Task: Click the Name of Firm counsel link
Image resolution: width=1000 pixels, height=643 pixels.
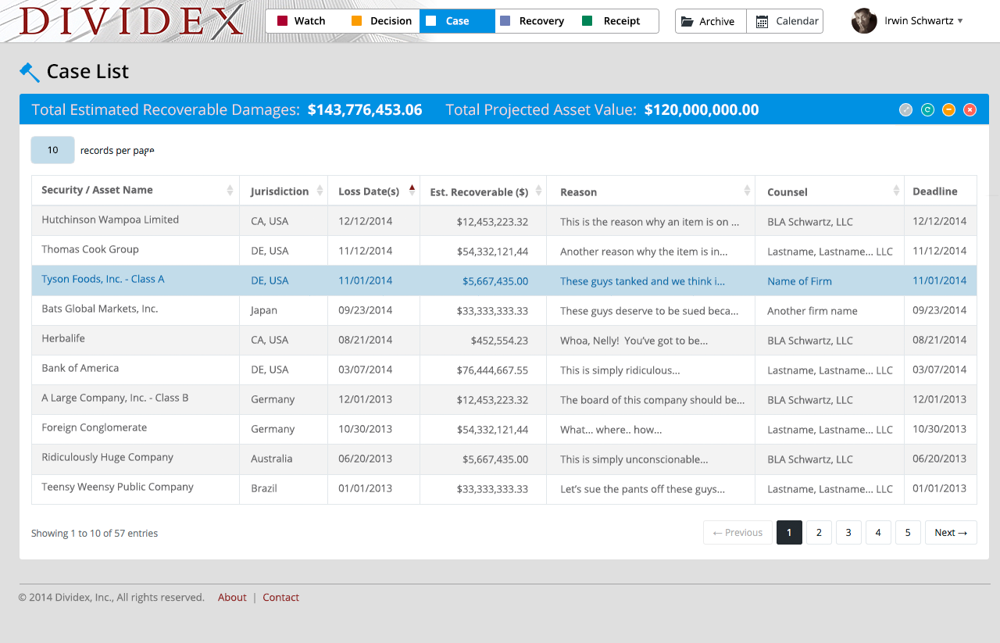Action: (799, 281)
